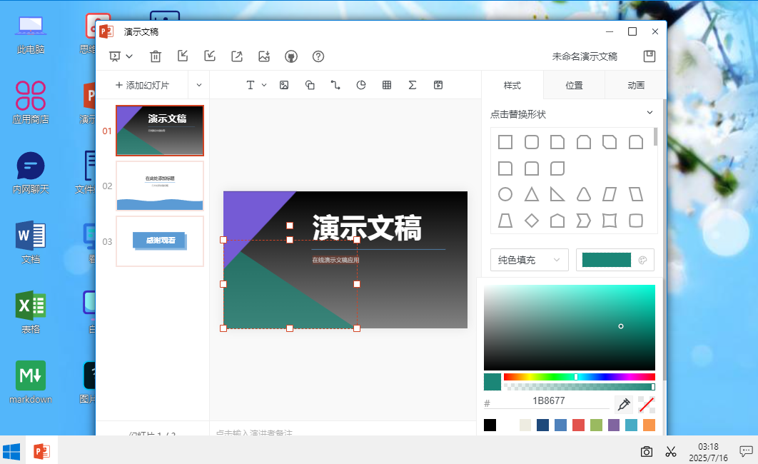
Task: Click the transparent no-color swatch
Action: [x=647, y=405]
